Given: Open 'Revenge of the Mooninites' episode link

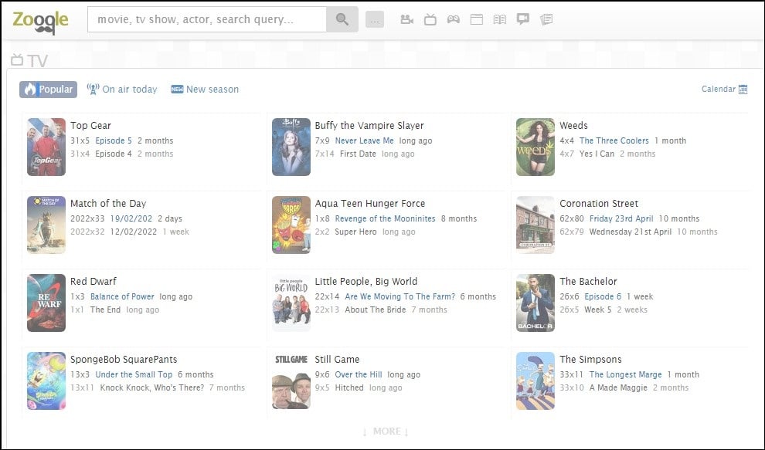Looking at the screenshot, I should [x=386, y=218].
